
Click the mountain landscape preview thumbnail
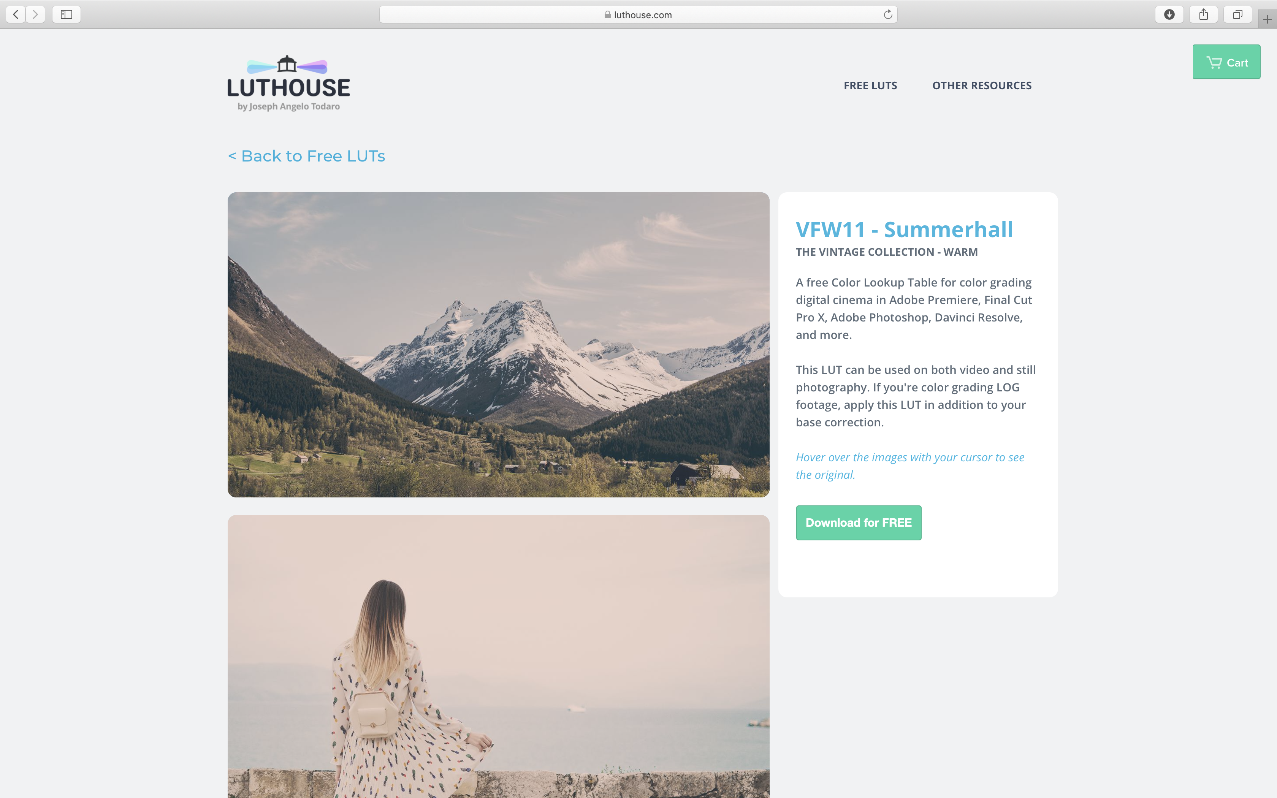coord(499,345)
